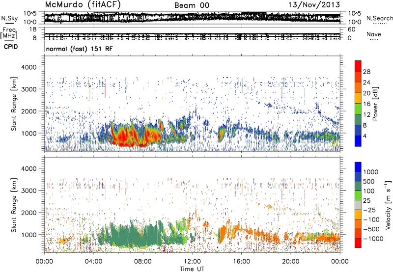Click the "Beam 00" label

tap(192, 5)
